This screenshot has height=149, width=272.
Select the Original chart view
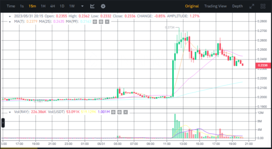192,6
